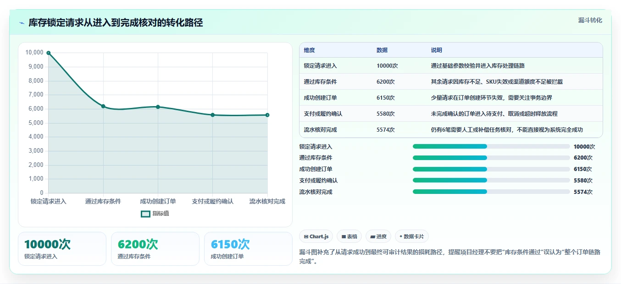This screenshot has width=621, height=284.
Task: Click the 锁定请求进入 cell in the table
Action: pyautogui.click(x=320, y=66)
